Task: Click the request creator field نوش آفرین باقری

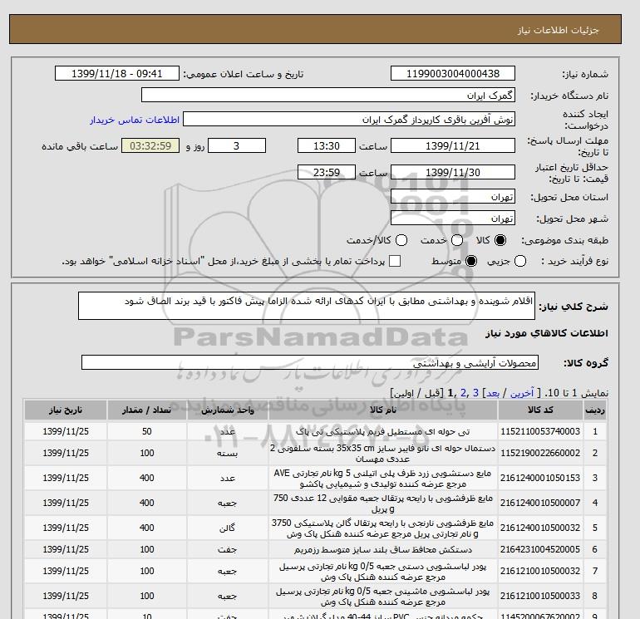Action: (x=349, y=120)
